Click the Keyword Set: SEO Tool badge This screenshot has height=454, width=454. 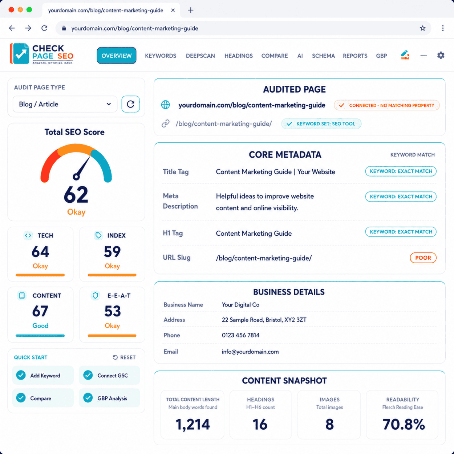[321, 124]
